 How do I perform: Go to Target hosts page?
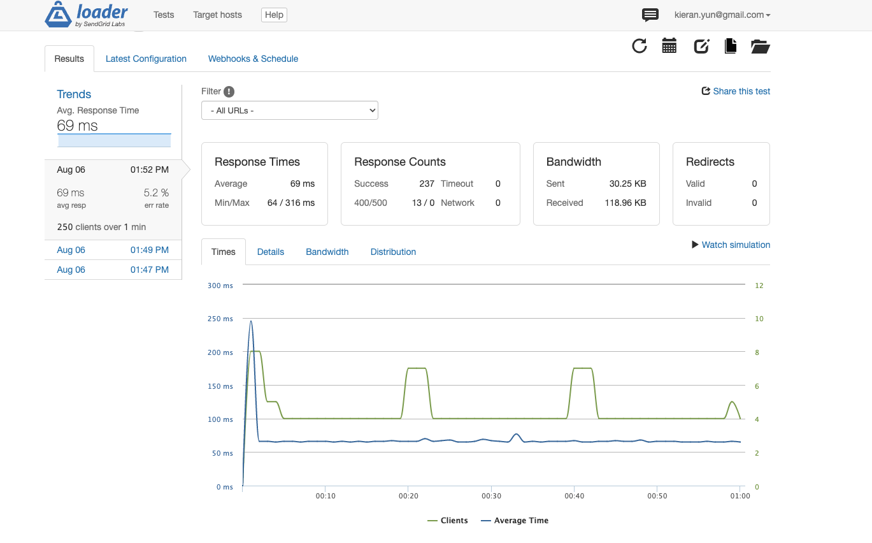(218, 15)
